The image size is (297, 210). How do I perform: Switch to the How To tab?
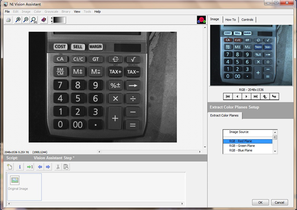click(231, 19)
